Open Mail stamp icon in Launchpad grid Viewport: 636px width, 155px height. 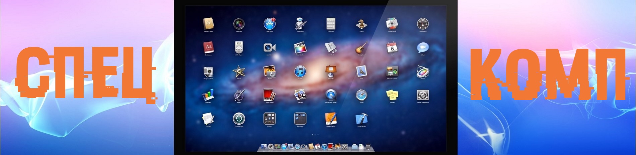tap(362, 71)
